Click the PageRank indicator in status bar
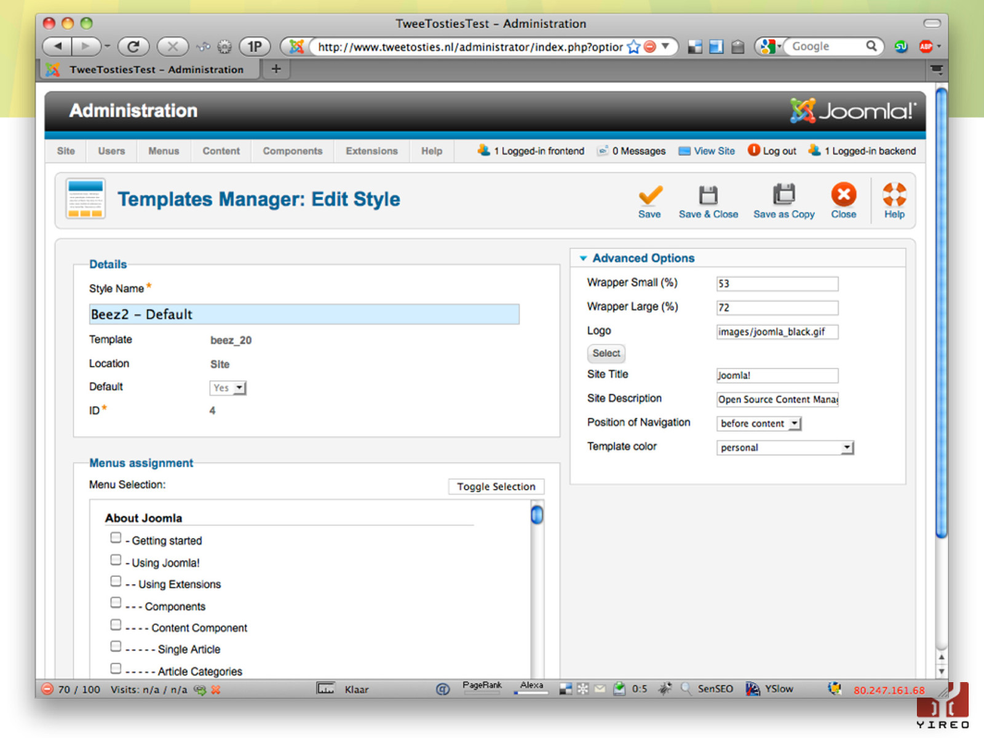 pos(482,687)
